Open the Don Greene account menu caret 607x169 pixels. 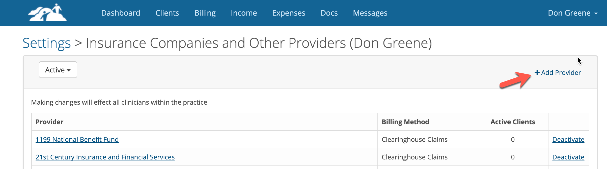[596, 14]
